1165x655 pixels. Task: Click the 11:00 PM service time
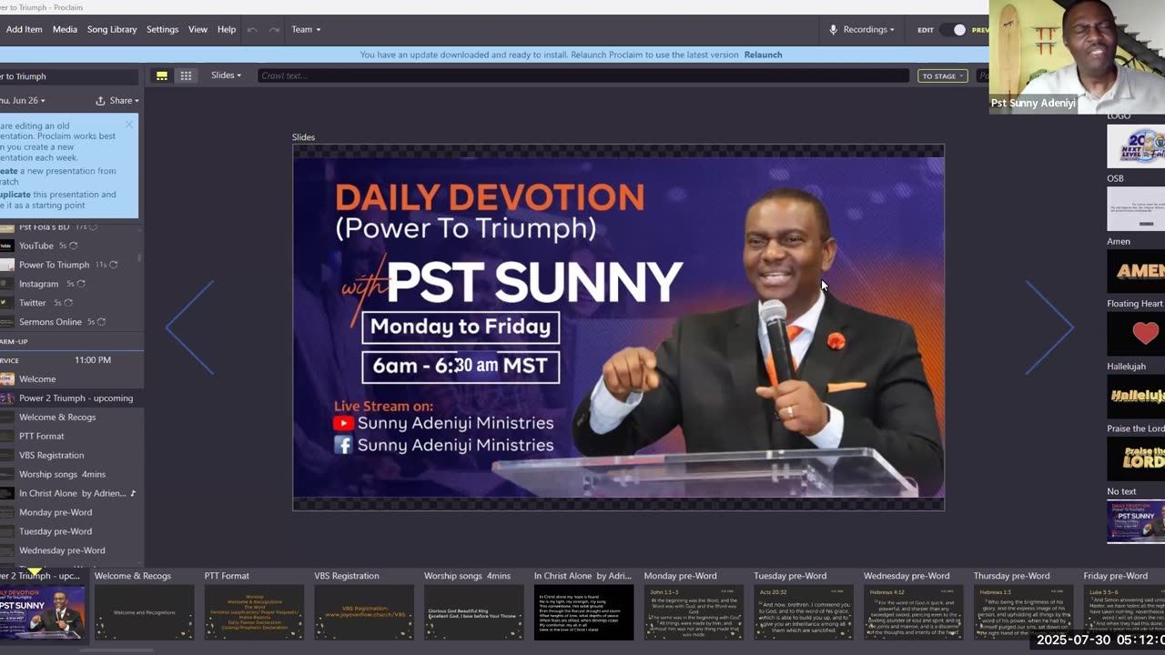point(93,360)
